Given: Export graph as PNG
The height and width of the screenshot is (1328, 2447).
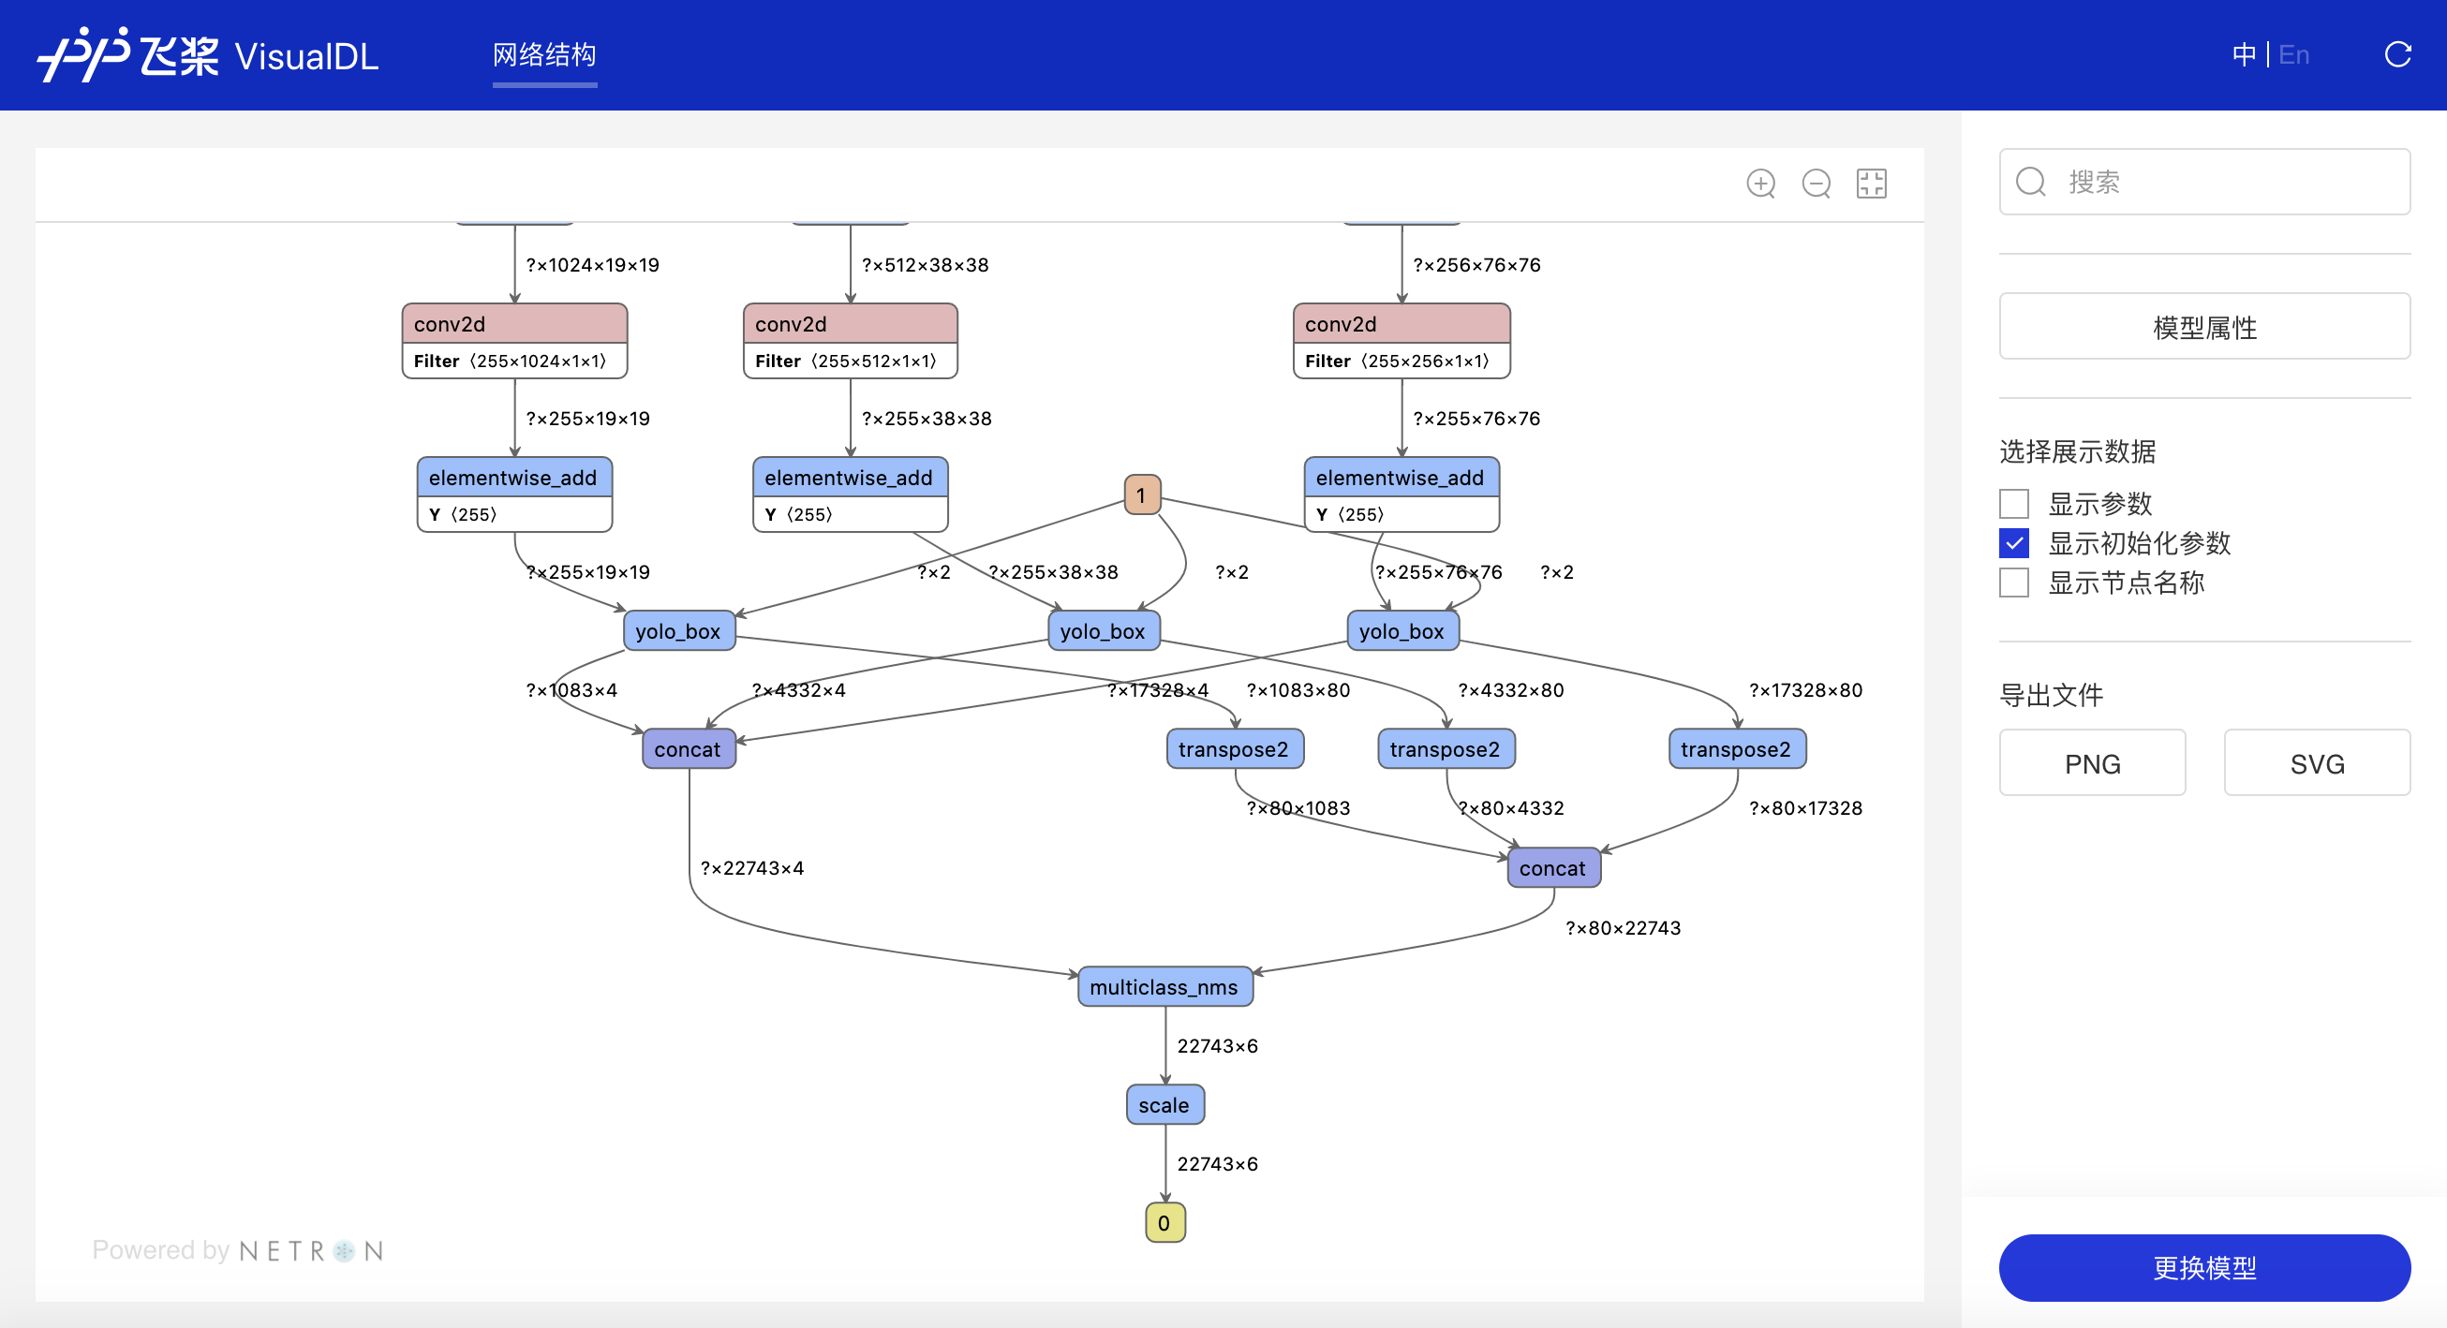Looking at the screenshot, I should [2092, 762].
